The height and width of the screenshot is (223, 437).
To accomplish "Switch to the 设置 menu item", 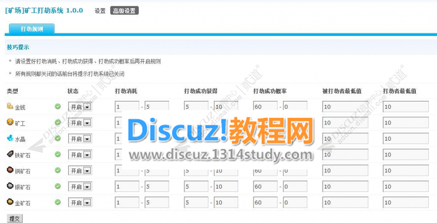I will pos(100,11).
